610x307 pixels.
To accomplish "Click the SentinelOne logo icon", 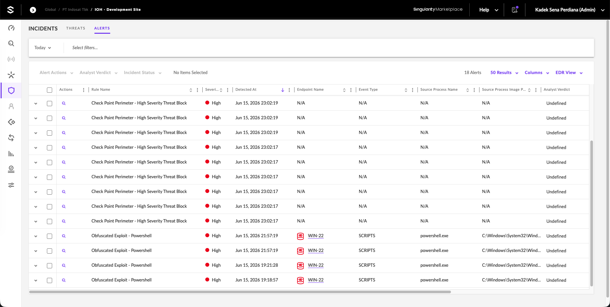I will 10,10.
